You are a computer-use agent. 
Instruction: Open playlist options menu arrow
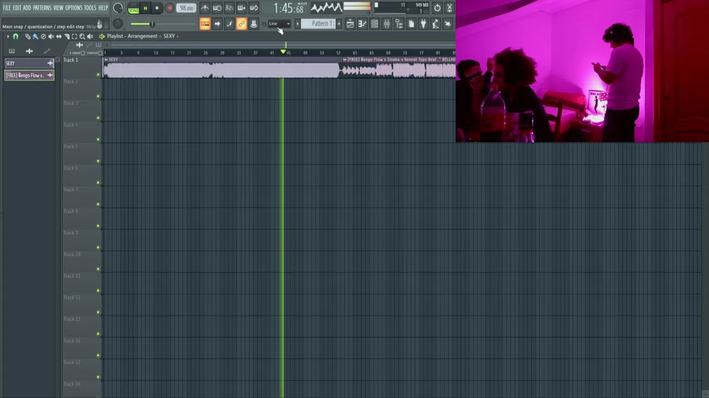pyautogui.click(x=8, y=36)
